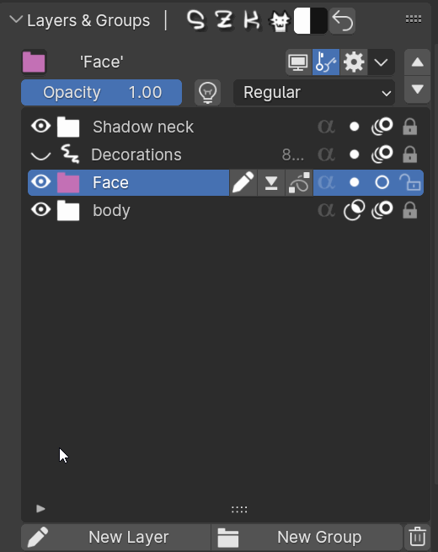Open the gear settings icon for Face
The height and width of the screenshot is (552, 438).
tap(354, 62)
